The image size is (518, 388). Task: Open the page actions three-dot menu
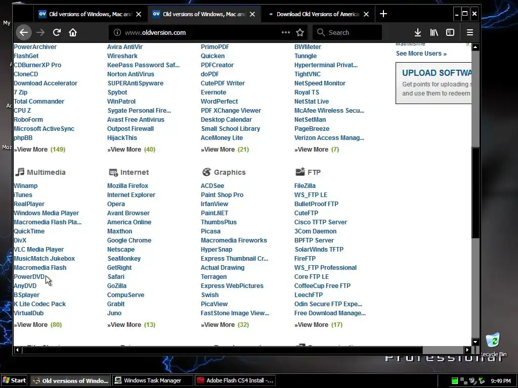[x=285, y=32]
